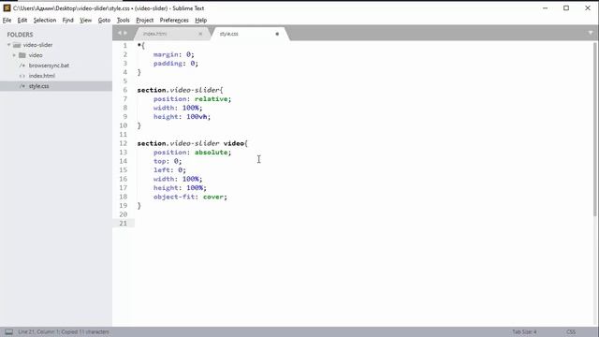
Task: Click the index.html file icon
Action: point(22,76)
